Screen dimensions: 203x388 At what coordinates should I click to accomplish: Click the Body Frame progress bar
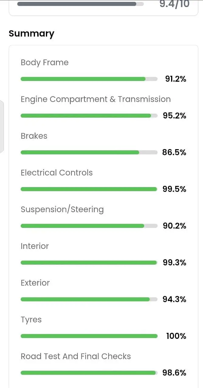[x=89, y=79]
